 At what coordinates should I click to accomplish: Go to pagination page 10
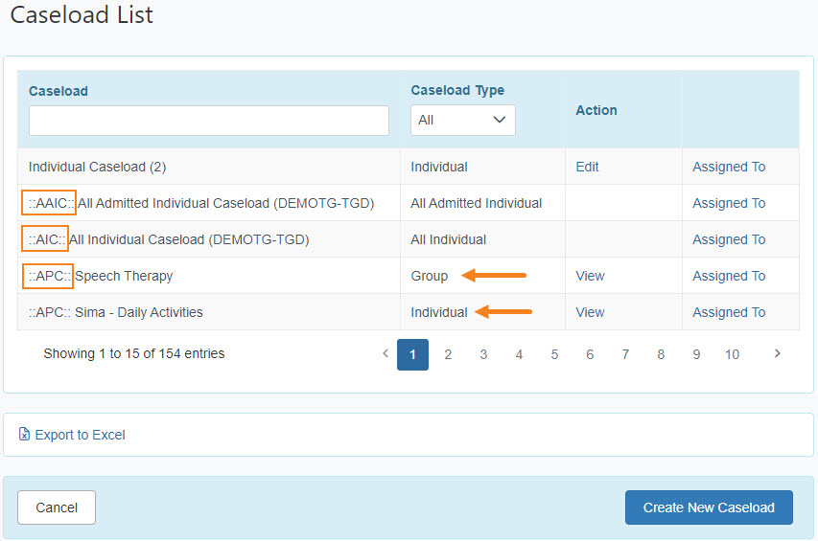732,354
